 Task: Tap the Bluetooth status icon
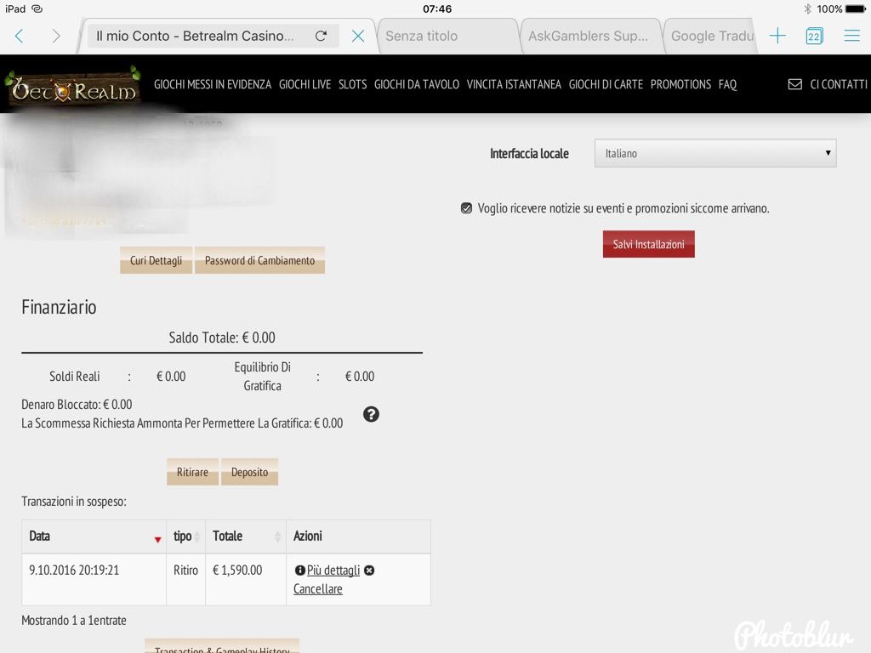pyautogui.click(x=808, y=9)
